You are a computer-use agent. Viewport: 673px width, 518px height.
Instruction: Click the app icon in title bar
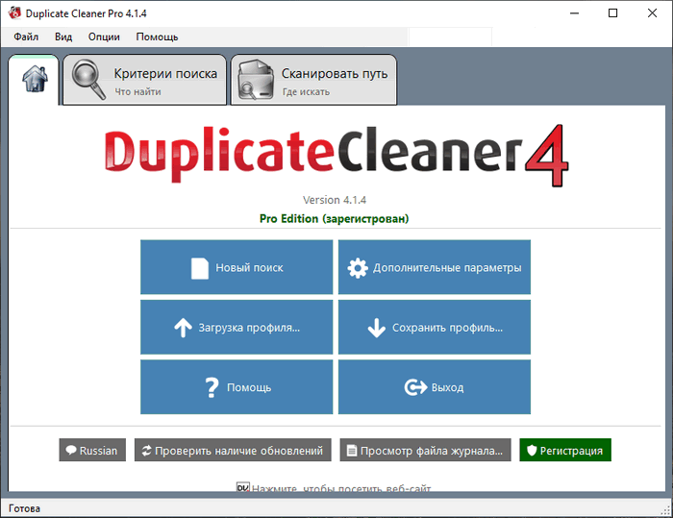[15, 12]
